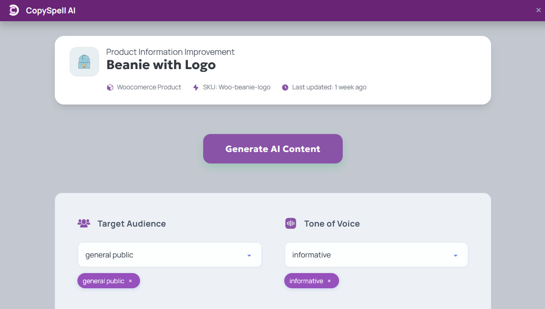Remove the general public tag

click(130, 281)
